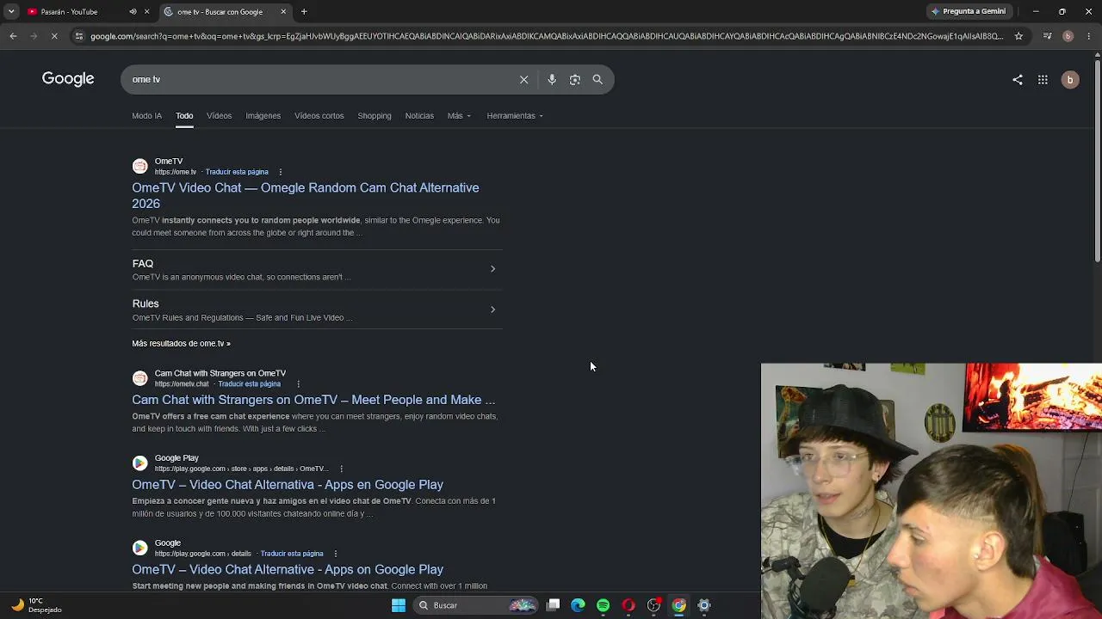
Task: Open the settings gear app on taskbar
Action: [x=704, y=605]
